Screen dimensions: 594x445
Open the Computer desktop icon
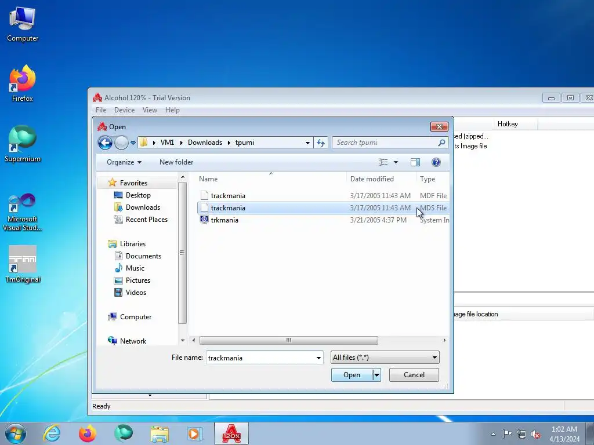click(23, 23)
